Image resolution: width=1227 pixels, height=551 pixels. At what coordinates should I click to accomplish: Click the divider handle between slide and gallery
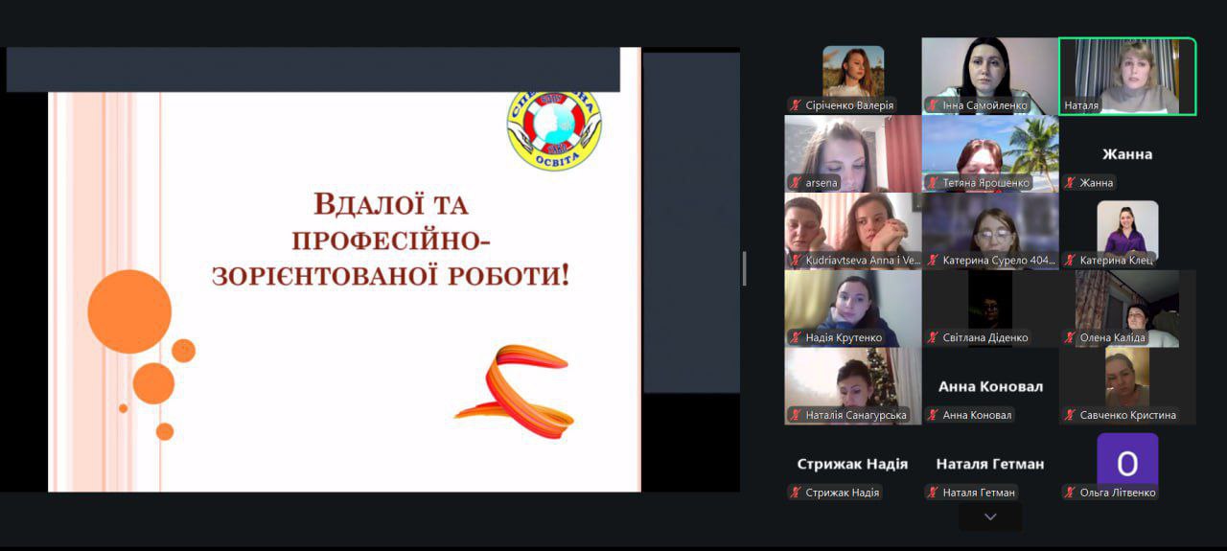pos(744,268)
